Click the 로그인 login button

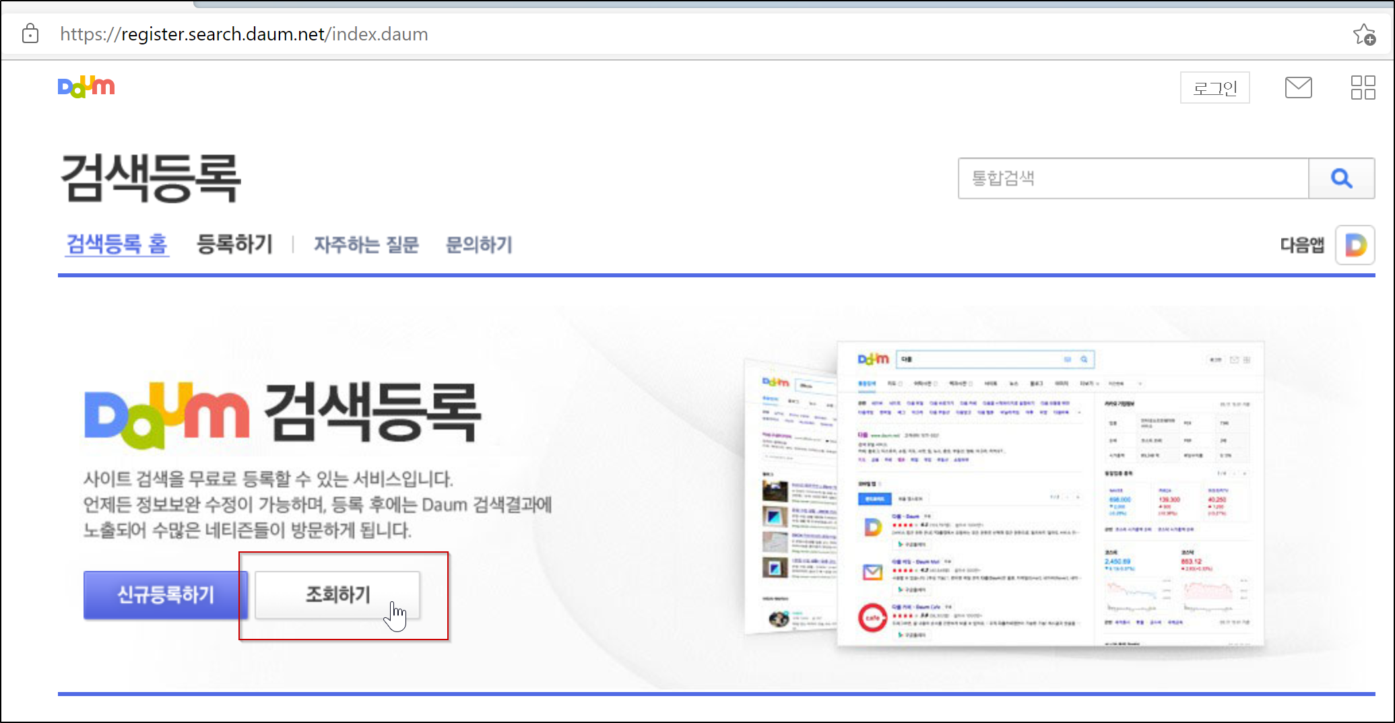coord(1214,88)
